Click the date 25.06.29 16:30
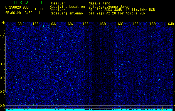175x111 pixels. point(19,13)
